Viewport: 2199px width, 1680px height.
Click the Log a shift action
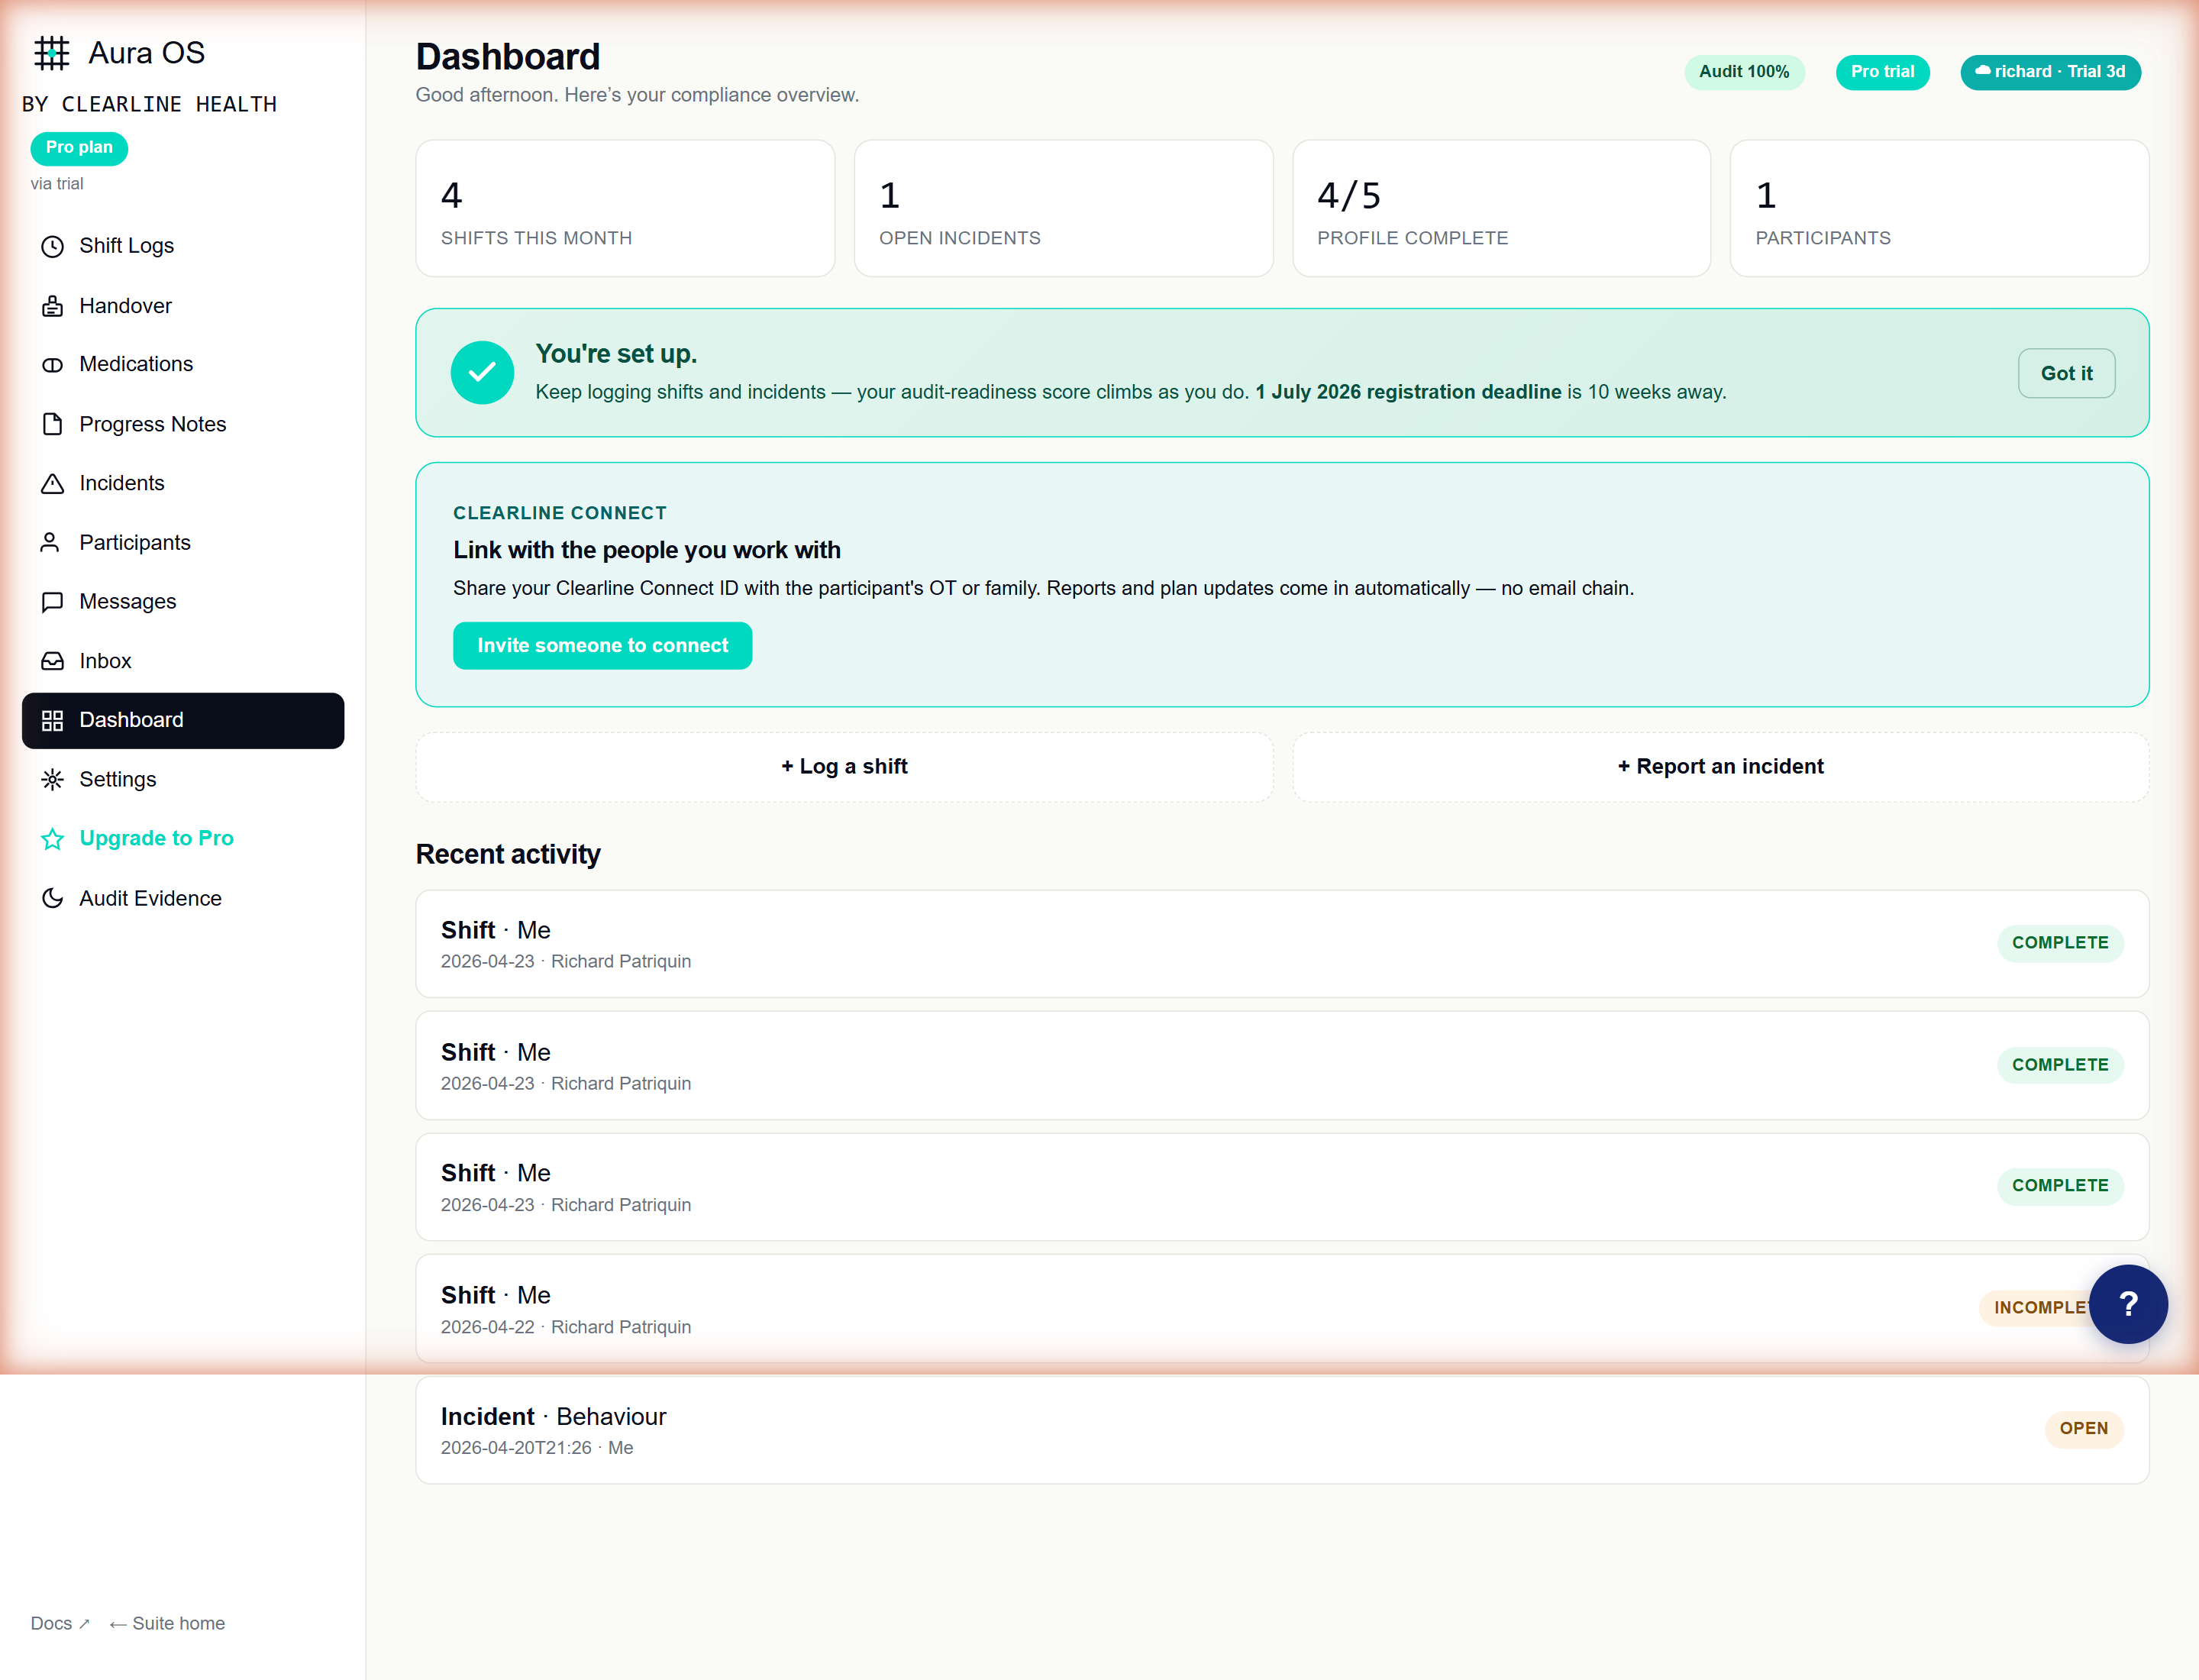(844, 766)
